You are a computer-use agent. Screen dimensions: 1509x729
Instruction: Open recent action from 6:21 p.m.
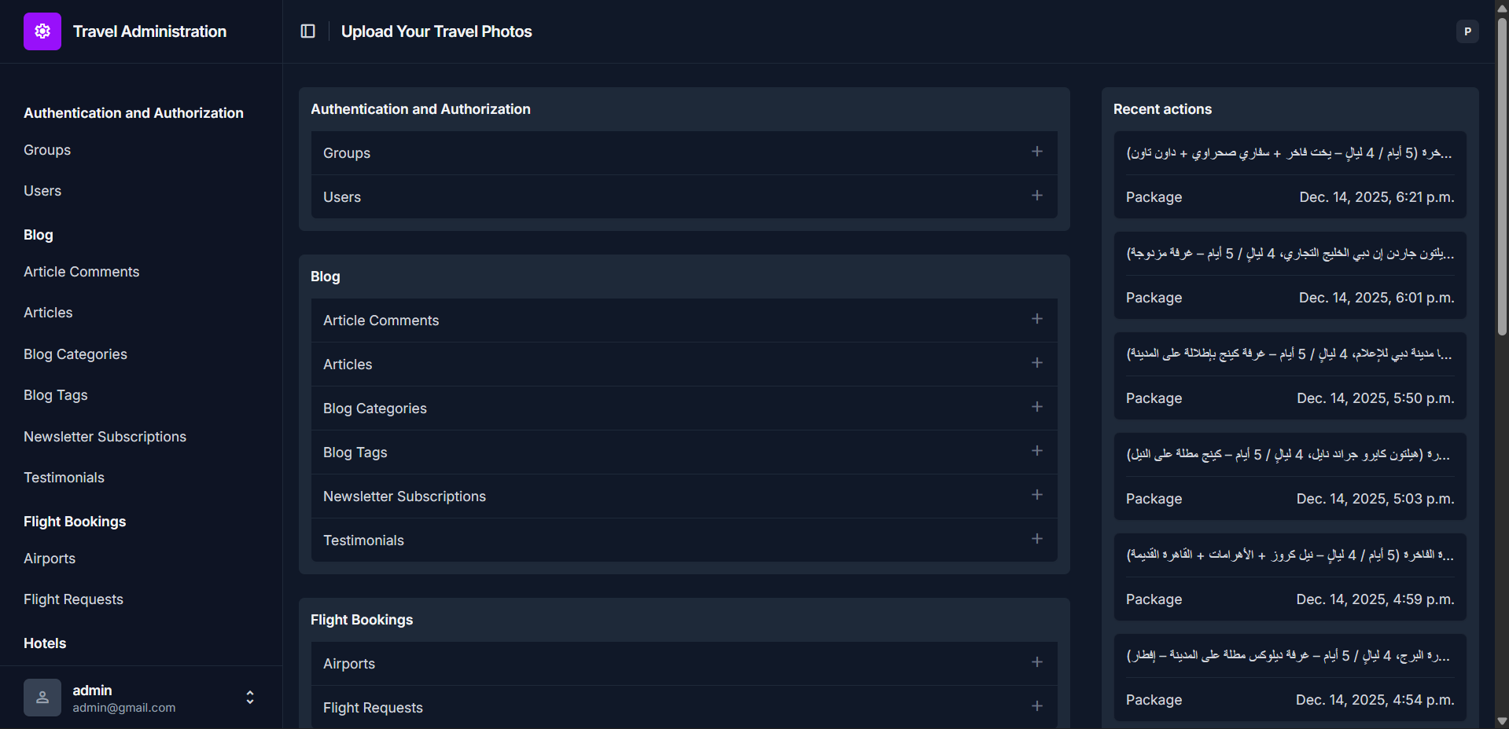[1290, 153]
